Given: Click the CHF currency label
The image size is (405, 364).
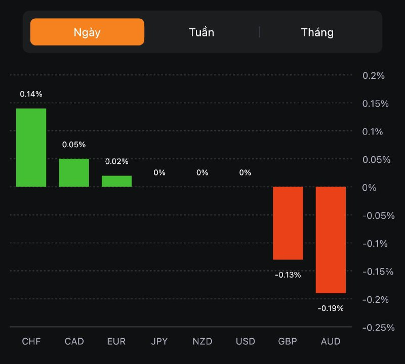Looking at the screenshot, I should click(31, 341).
